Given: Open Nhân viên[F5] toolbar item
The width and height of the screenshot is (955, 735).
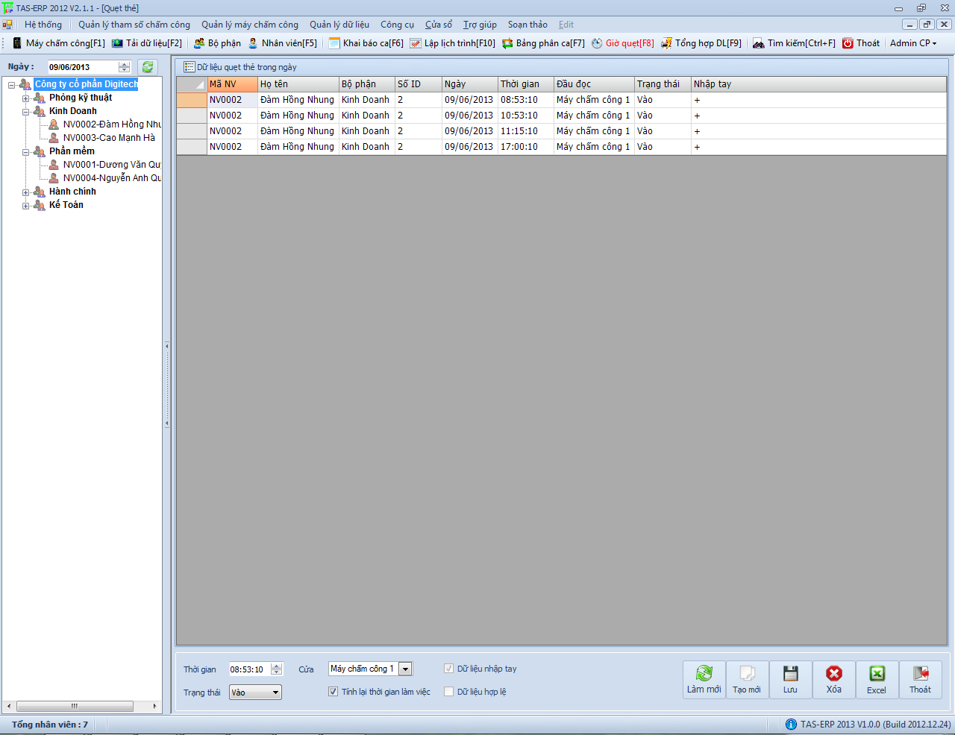Looking at the screenshot, I should pyautogui.click(x=283, y=43).
